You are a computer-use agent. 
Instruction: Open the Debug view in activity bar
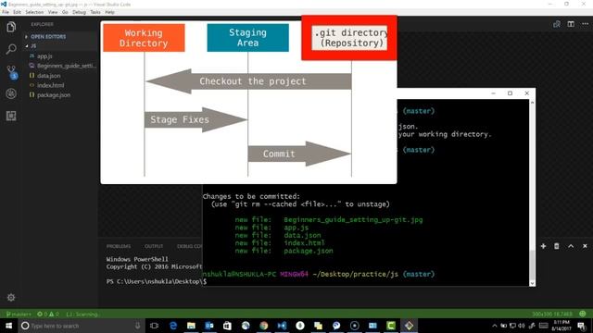click(x=11, y=93)
